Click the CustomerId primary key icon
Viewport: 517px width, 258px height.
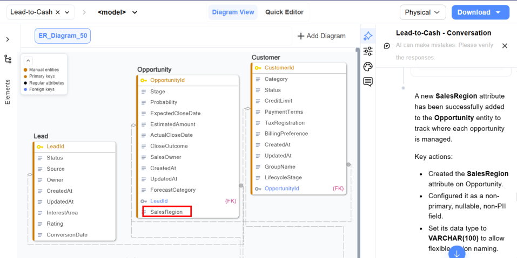[258, 68]
